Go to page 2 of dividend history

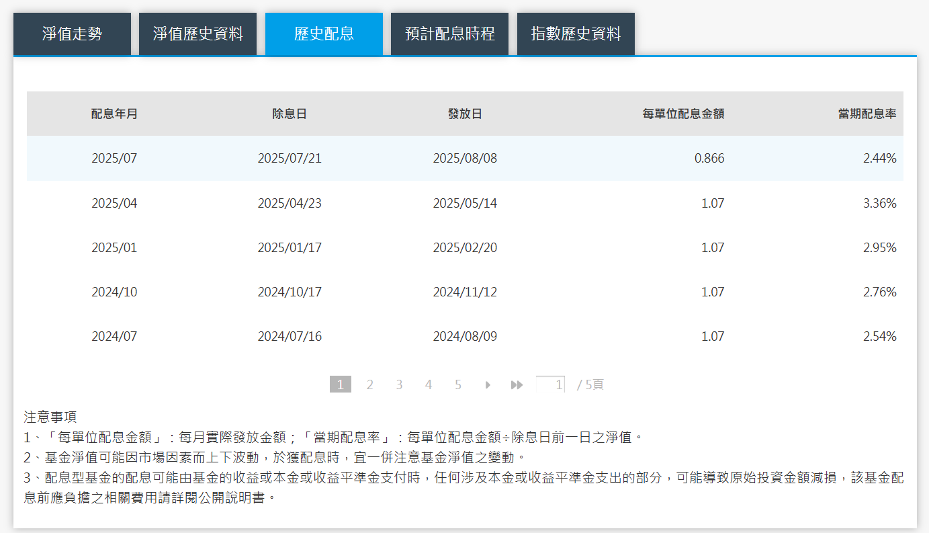pyautogui.click(x=369, y=384)
